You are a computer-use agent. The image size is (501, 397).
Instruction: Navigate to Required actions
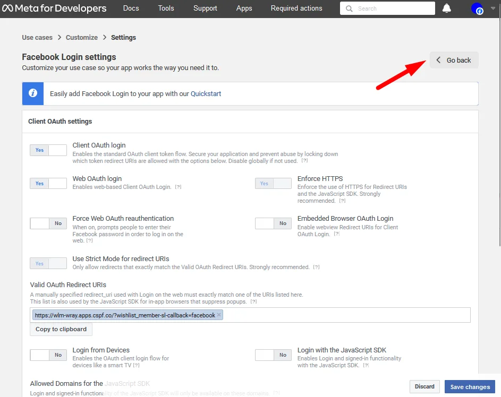click(296, 8)
